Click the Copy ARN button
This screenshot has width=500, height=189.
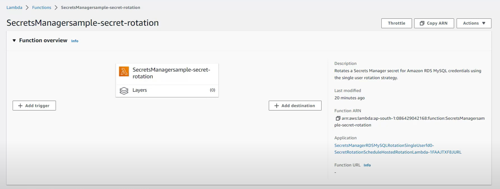[x=434, y=23]
